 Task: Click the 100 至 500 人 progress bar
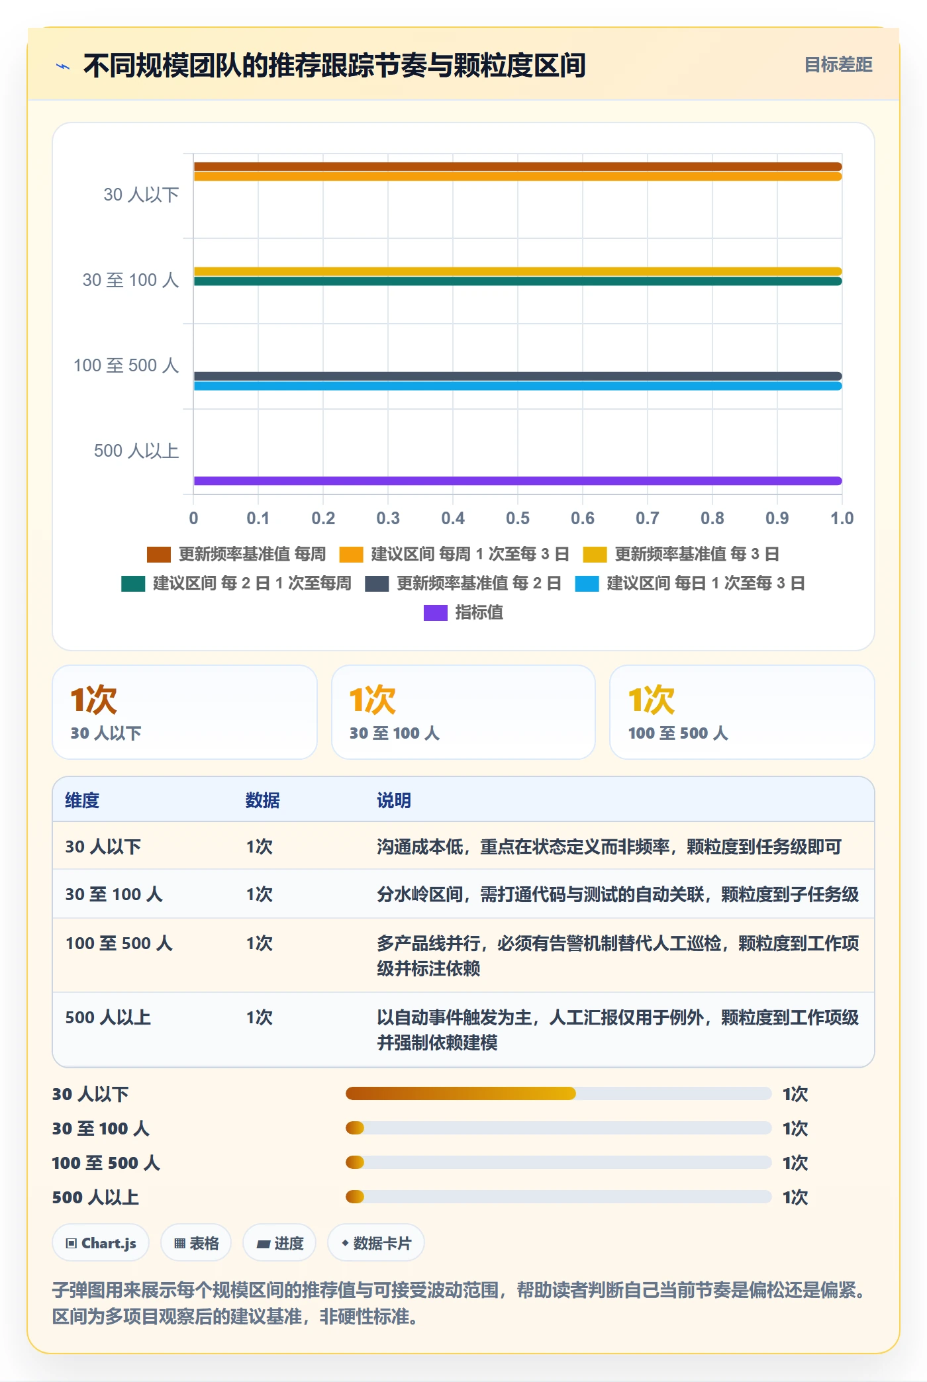tap(559, 1162)
